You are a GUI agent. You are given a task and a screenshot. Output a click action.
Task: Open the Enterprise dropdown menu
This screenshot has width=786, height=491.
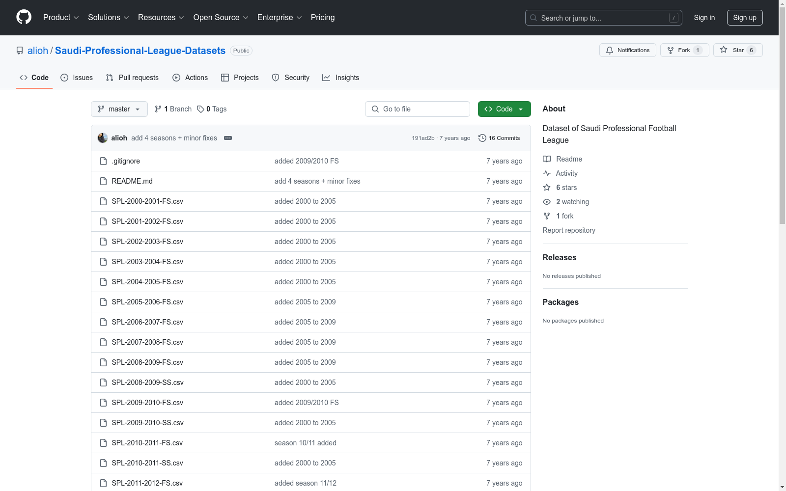click(x=280, y=18)
